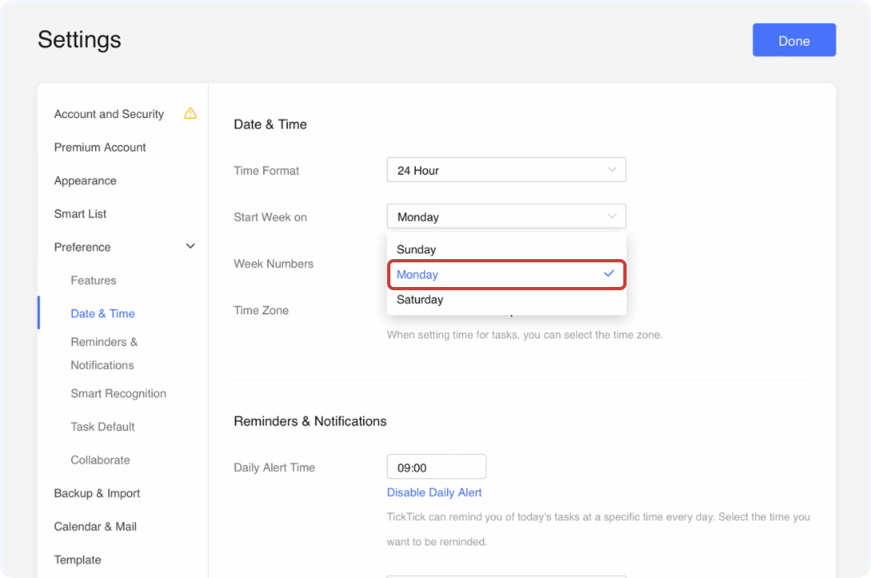Open the Backup & Import settings page

97,493
